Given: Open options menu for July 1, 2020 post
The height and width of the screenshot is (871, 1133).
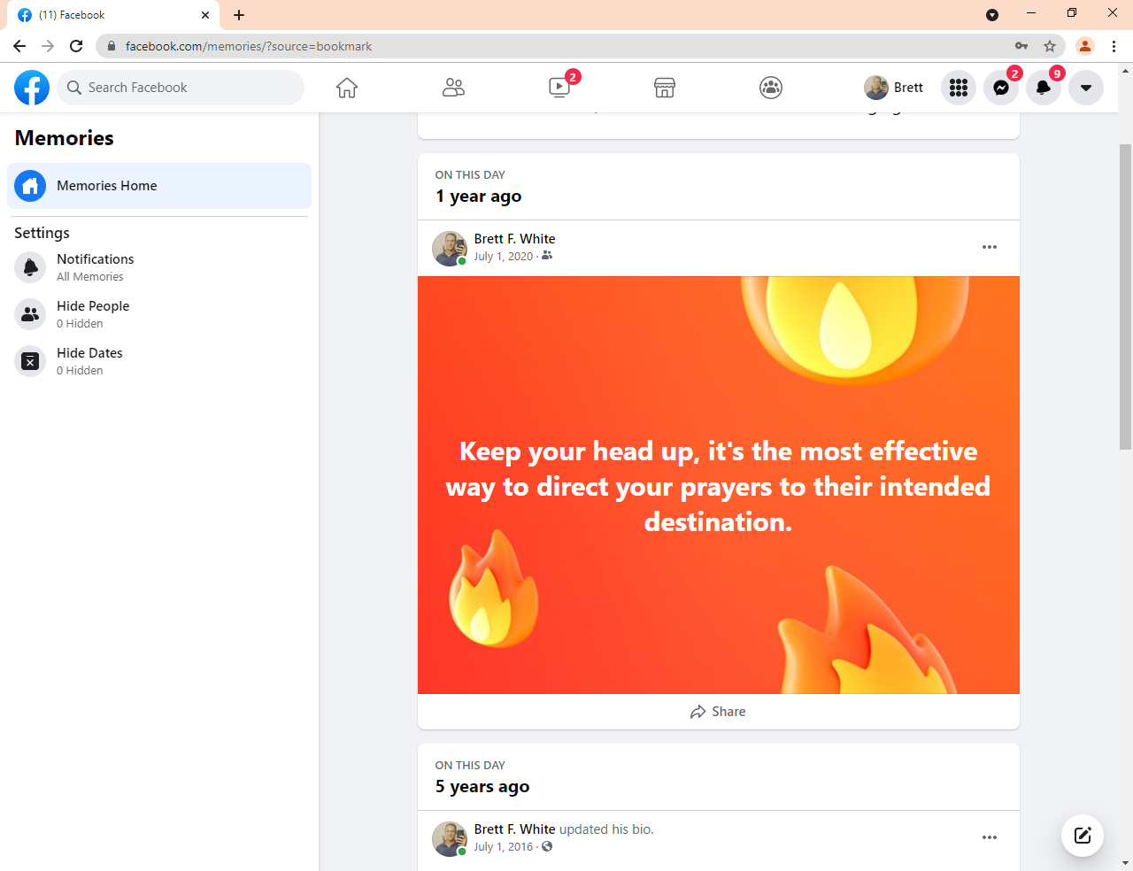Looking at the screenshot, I should 990,247.
